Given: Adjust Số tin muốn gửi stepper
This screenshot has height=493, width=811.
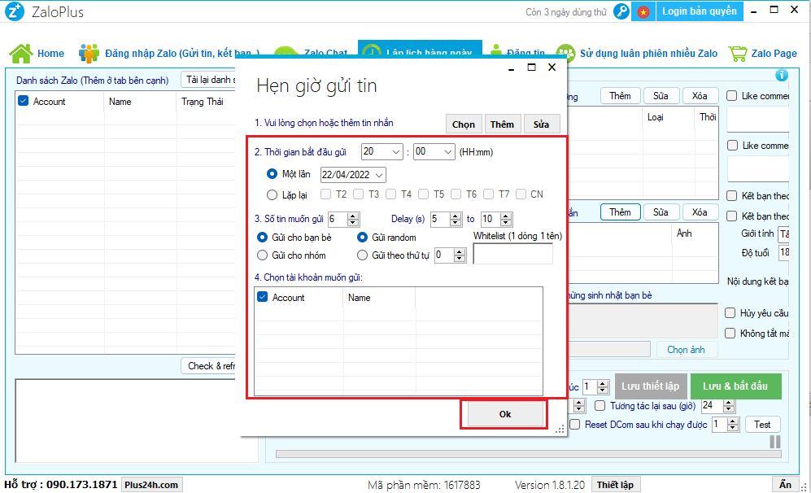Looking at the screenshot, I should tap(353, 220).
